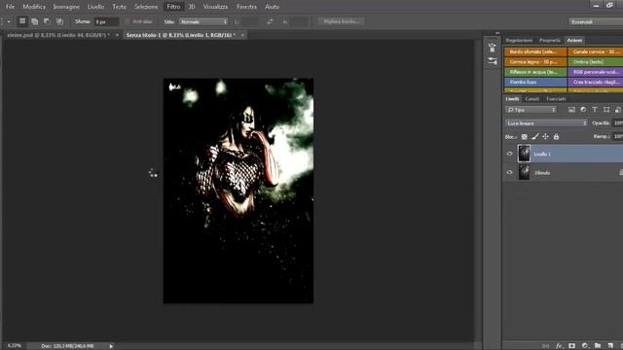Create new adjustment layer icon
This screenshot has height=350, width=623.
(x=585, y=346)
